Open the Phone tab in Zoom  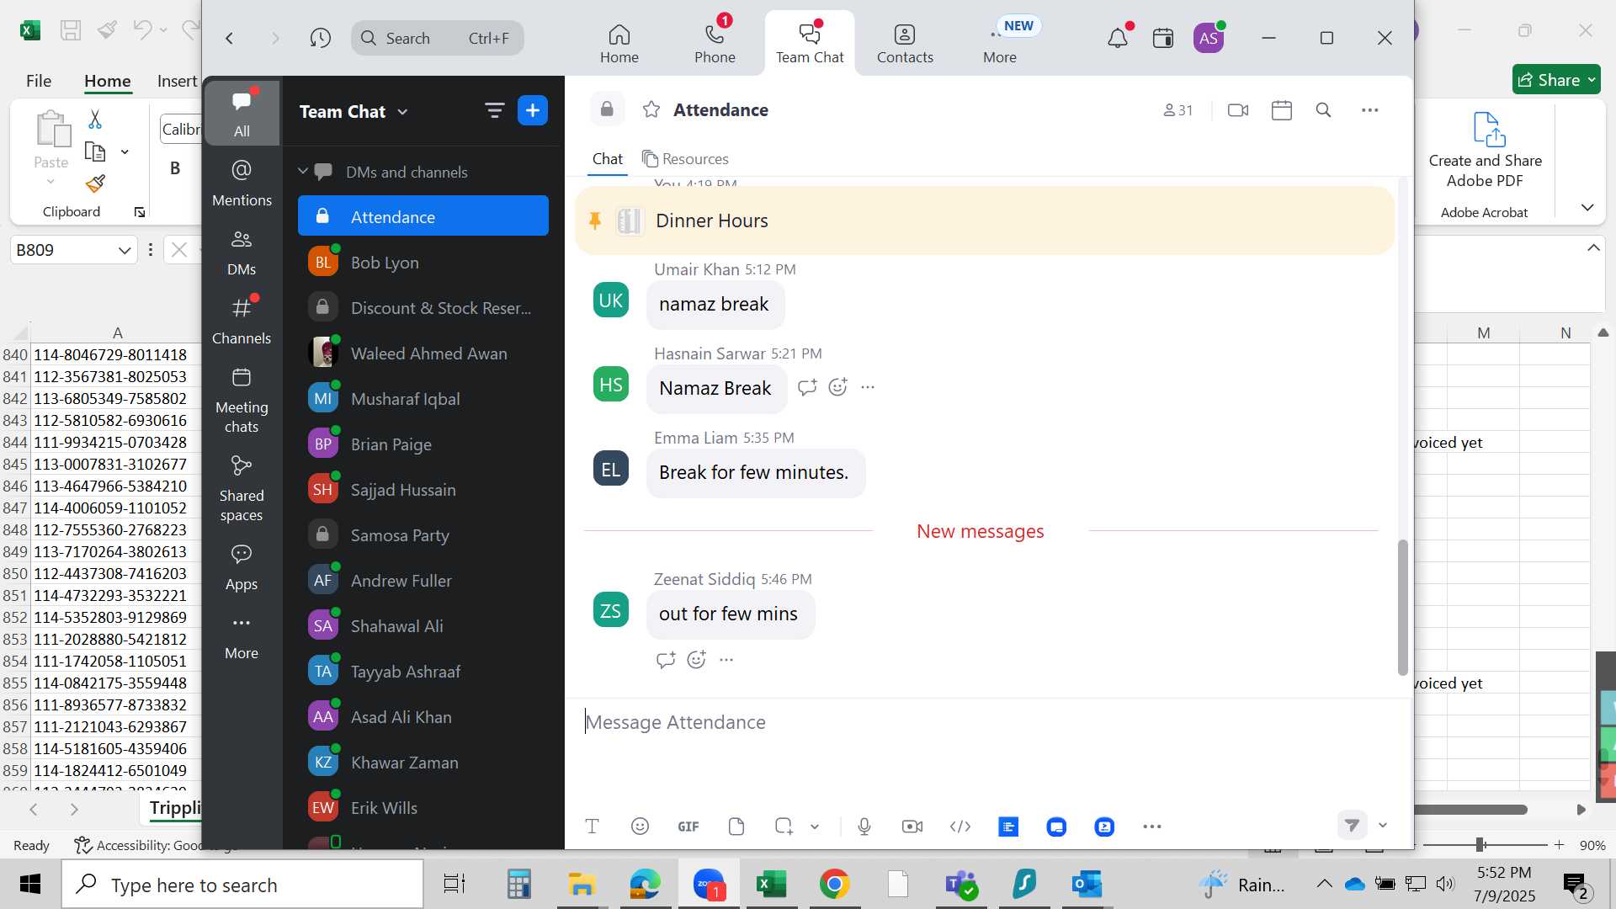[715, 44]
